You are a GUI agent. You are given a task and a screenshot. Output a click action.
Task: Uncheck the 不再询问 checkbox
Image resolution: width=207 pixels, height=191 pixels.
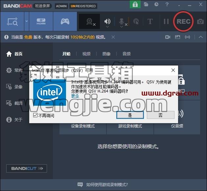35,115
